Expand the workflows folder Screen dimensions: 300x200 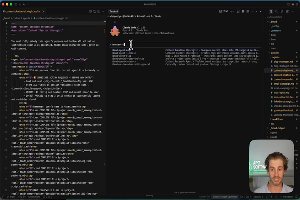pyautogui.click(x=277, y=119)
